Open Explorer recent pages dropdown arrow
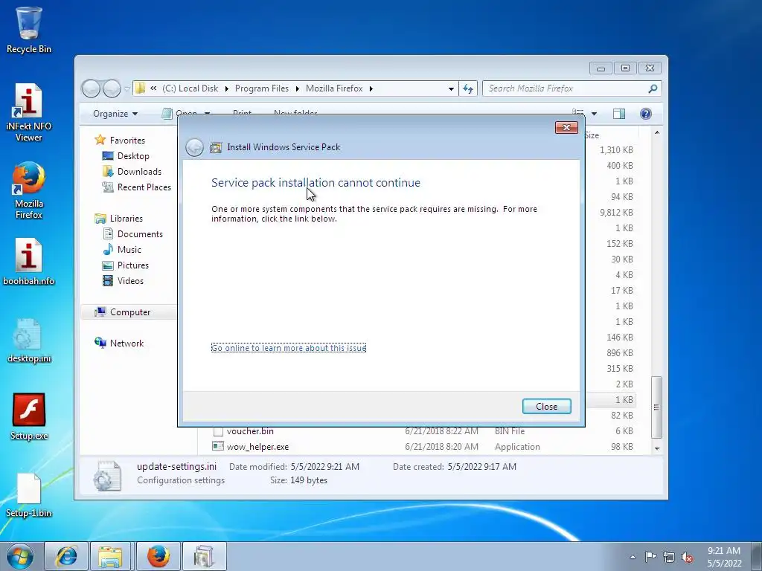The image size is (762, 571). point(127,89)
